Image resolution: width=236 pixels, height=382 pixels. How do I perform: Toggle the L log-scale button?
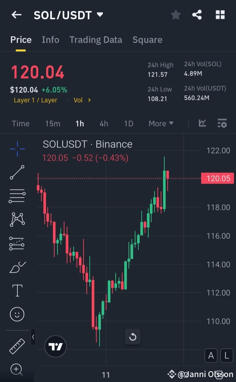226,355
